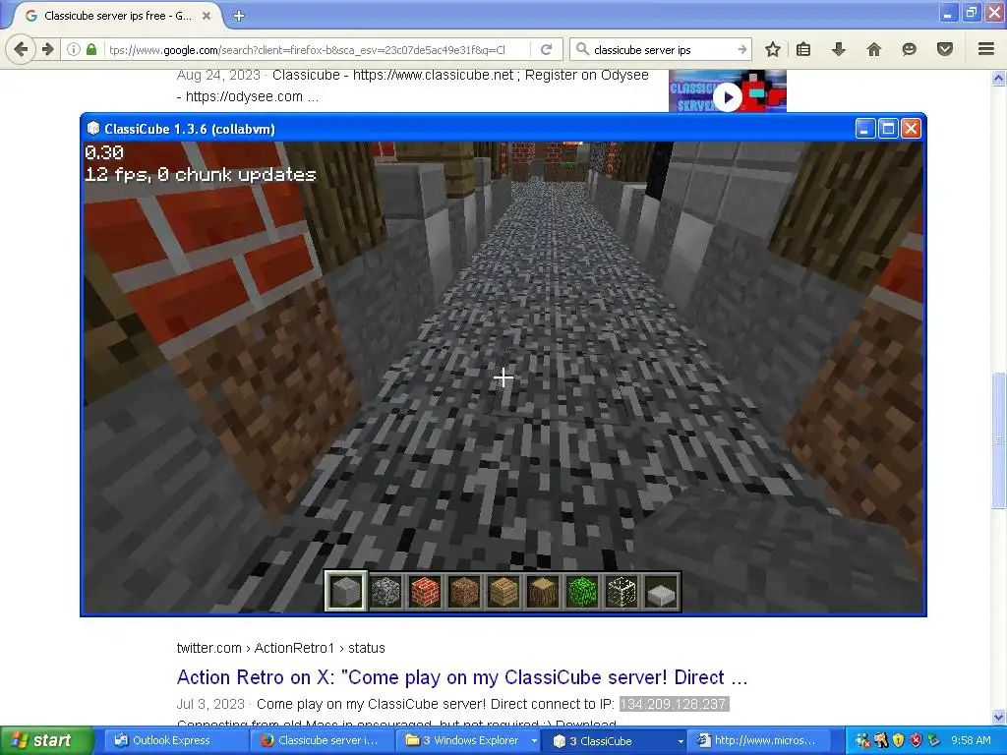Viewport: 1007px width, 755px height.
Task: Select the glass block in the hotbar
Action: tap(622, 591)
